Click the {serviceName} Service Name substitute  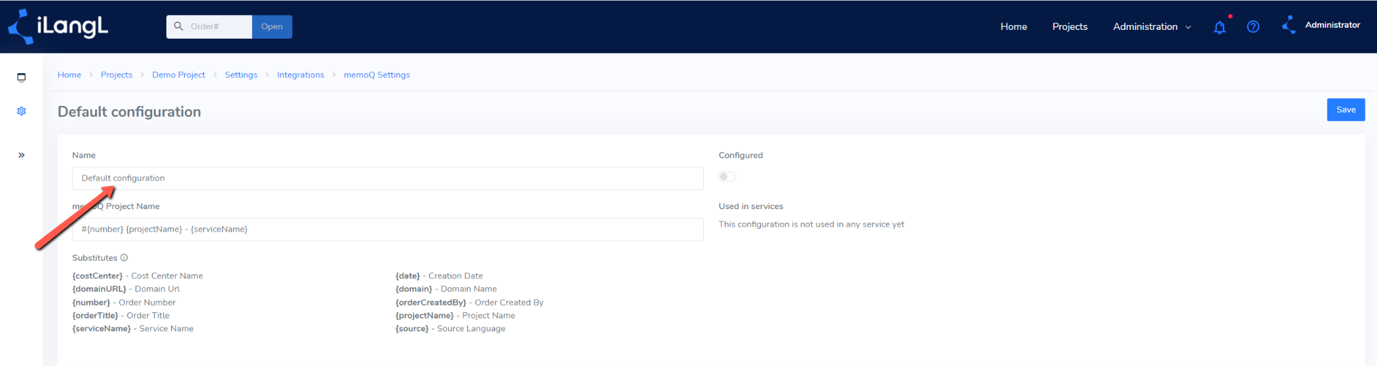pos(133,328)
